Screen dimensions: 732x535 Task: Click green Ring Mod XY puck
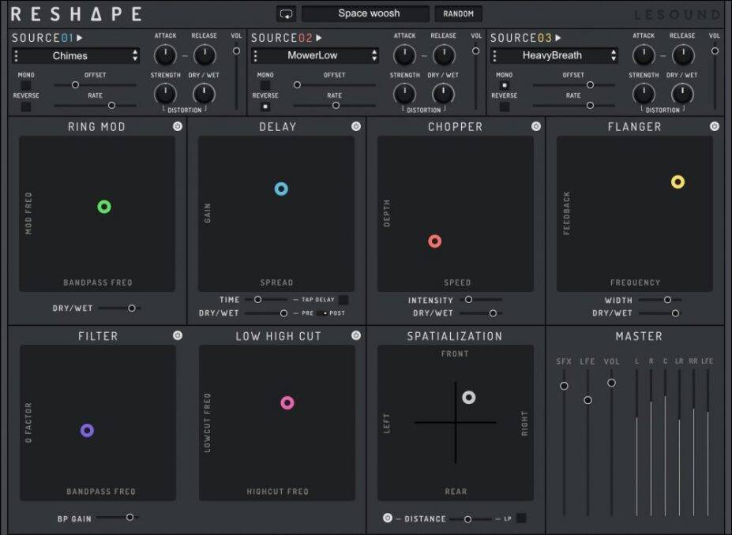pos(104,207)
